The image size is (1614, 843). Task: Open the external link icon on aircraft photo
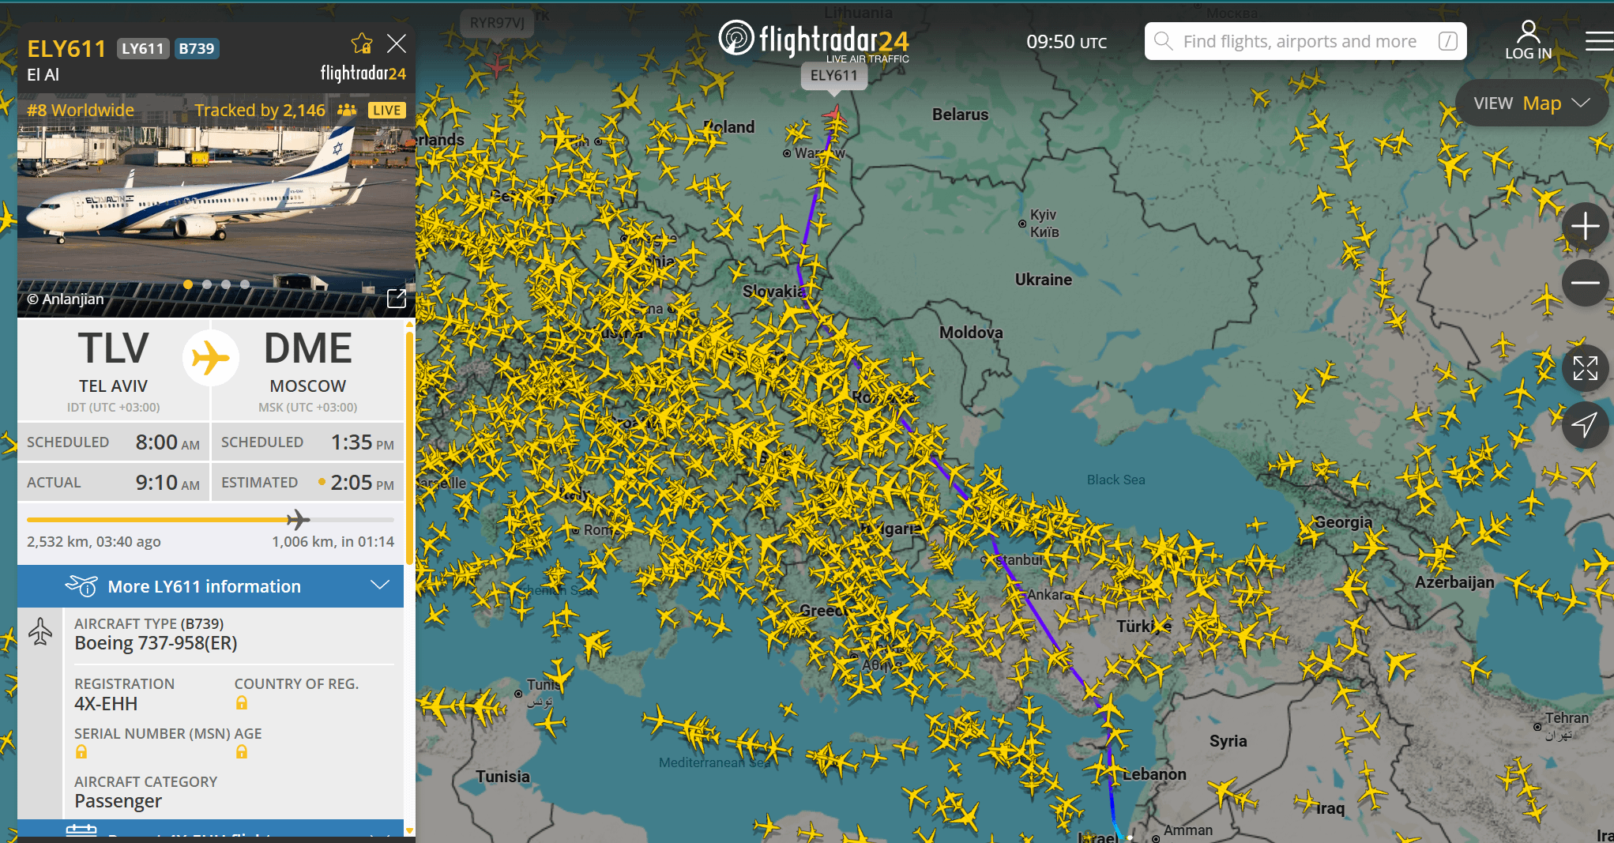pyautogui.click(x=397, y=298)
